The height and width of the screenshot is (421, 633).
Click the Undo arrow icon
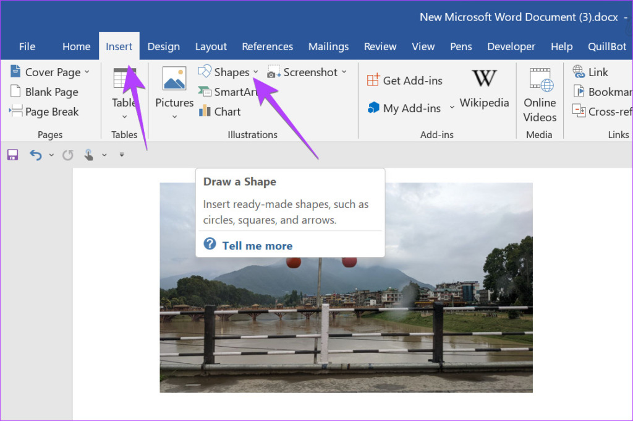click(x=36, y=155)
